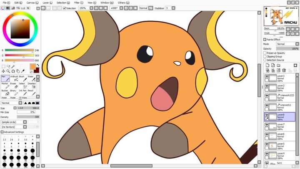Open the zoom 150% dropdown in toolbar
300x169 pixels.
coord(91,8)
